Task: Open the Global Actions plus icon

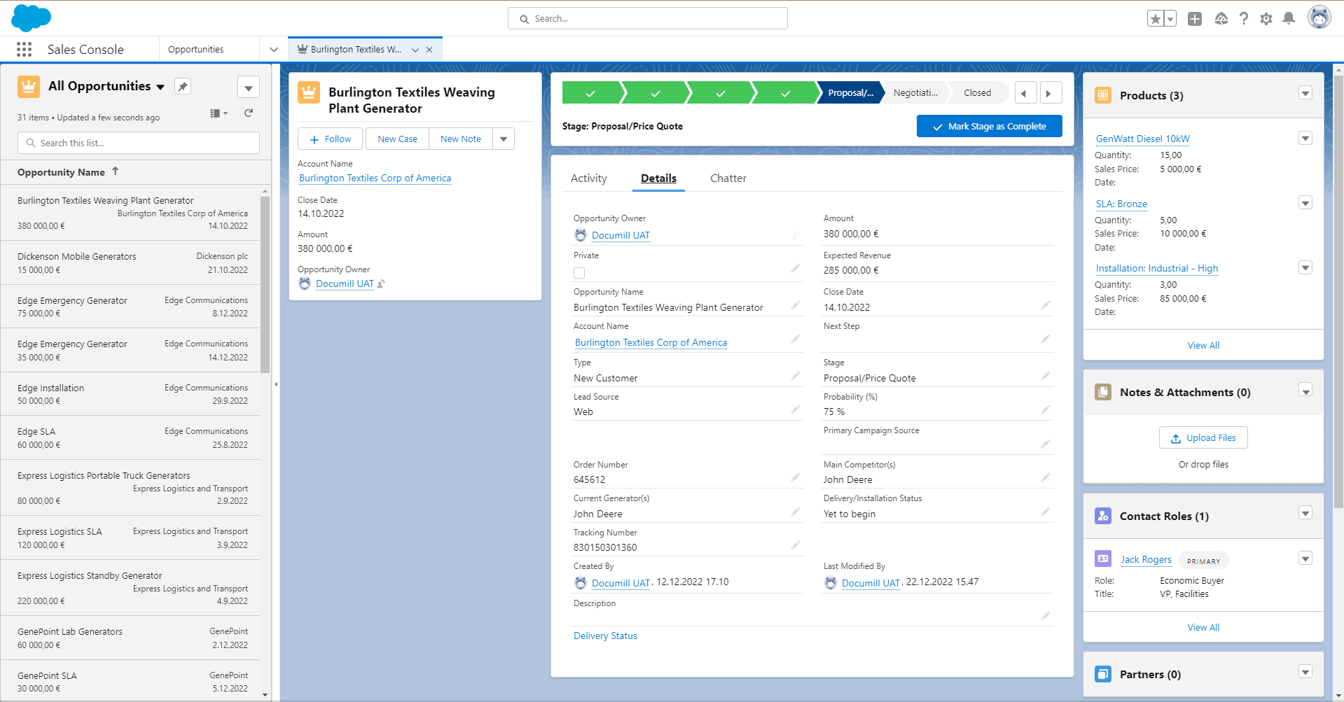Action: pyautogui.click(x=1195, y=19)
